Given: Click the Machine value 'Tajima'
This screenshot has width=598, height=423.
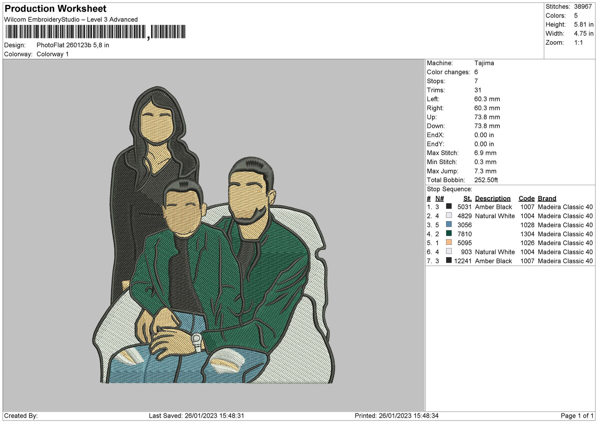Looking at the screenshot, I should point(484,63).
